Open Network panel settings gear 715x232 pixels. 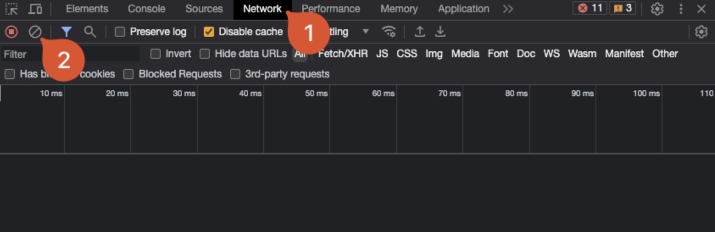[701, 32]
